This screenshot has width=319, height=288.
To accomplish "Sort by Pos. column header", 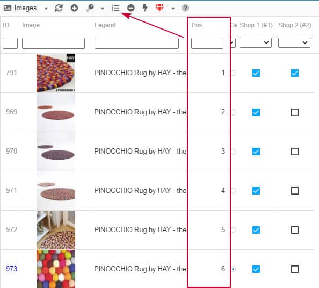I will point(197,25).
